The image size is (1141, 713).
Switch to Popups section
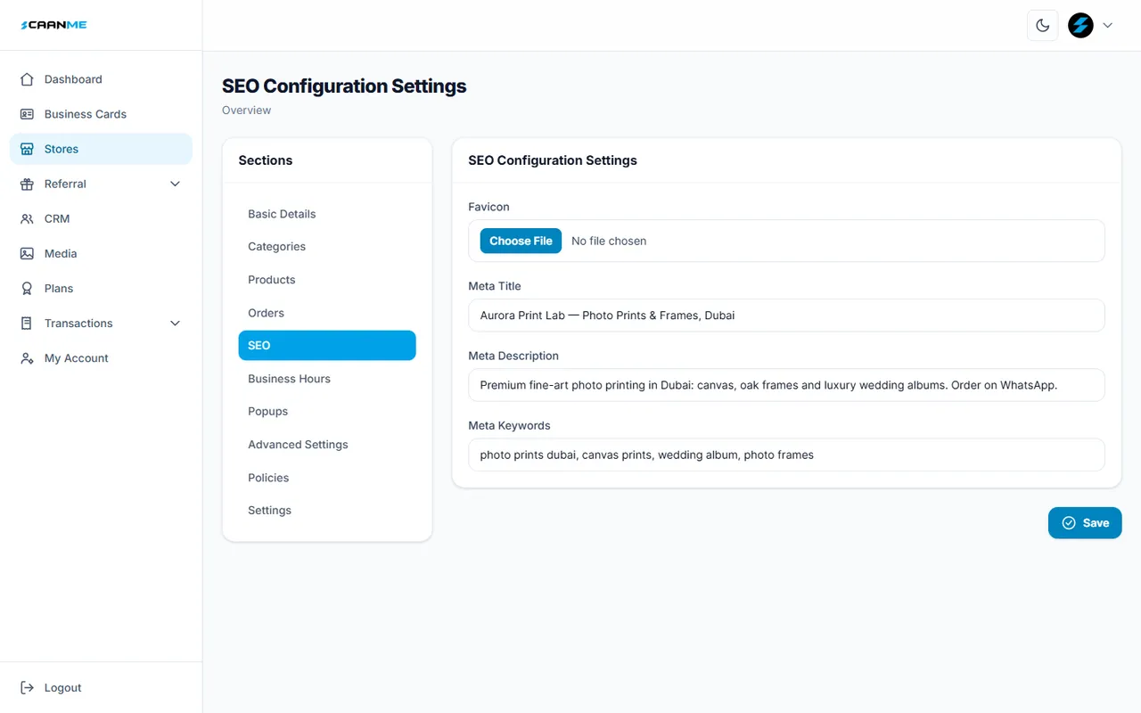point(327,411)
